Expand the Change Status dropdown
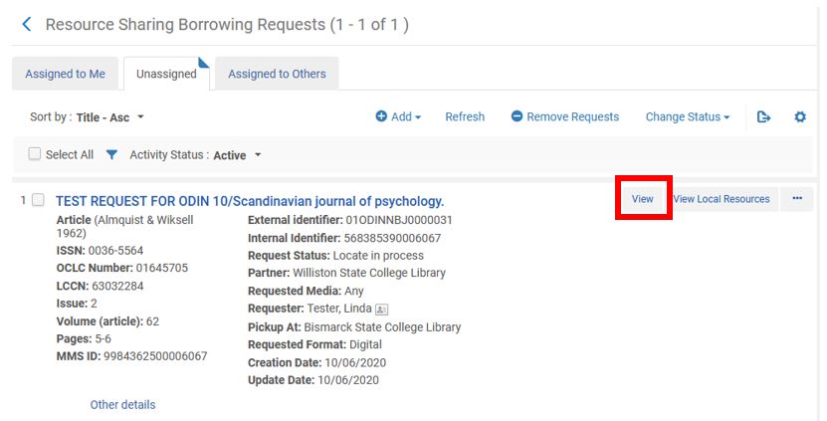827x421 pixels. click(688, 116)
